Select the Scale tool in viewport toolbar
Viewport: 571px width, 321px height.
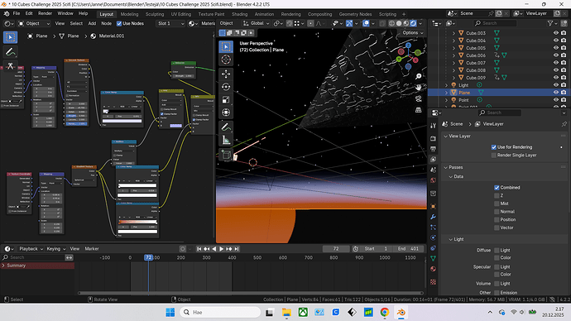[226, 100]
